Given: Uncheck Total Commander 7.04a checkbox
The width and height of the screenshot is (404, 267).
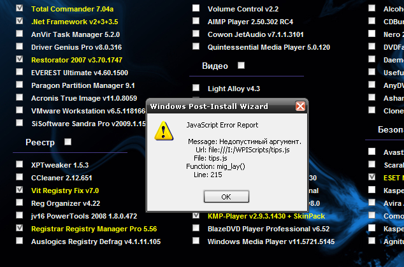Looking at the screenshot, I should point(19,9).
